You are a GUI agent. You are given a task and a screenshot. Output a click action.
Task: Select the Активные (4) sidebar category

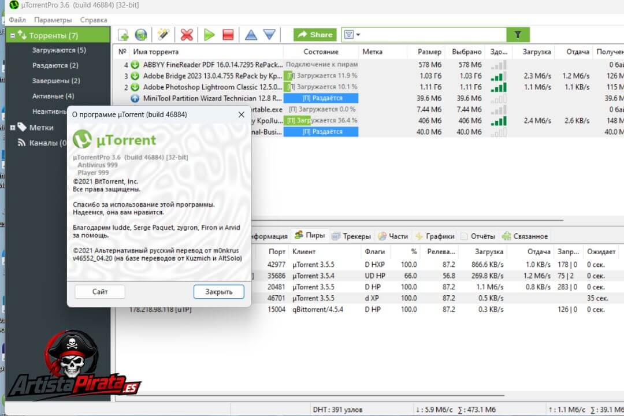[x=53, y=96]
